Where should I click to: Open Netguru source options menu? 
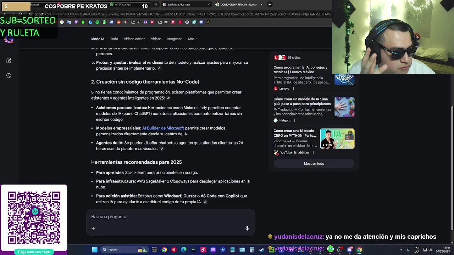tap(294, 120)
